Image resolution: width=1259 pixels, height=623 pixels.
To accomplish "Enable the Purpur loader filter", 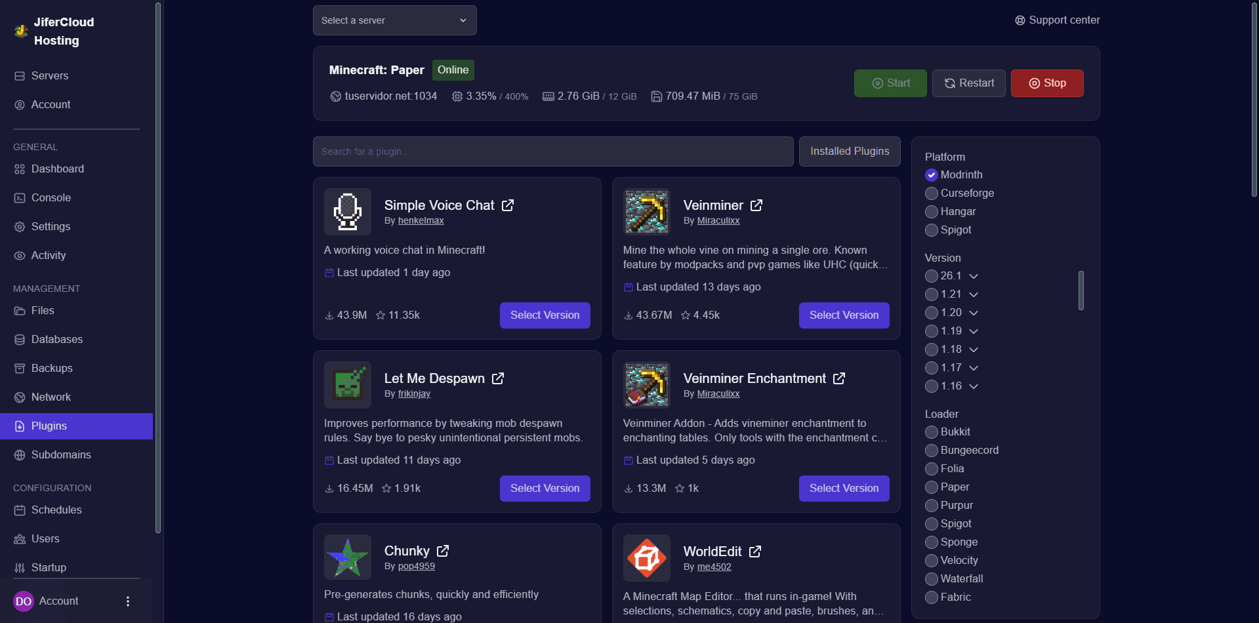I will tap(932, 506).
